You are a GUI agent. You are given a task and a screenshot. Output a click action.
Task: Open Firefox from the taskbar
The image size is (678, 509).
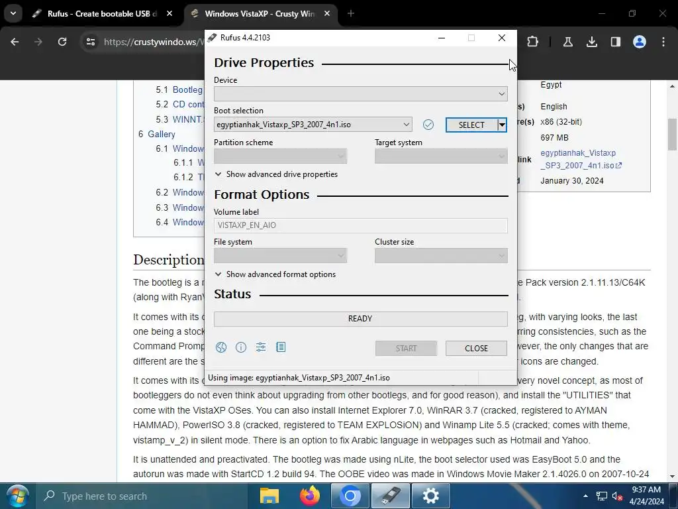coord(310,496)
